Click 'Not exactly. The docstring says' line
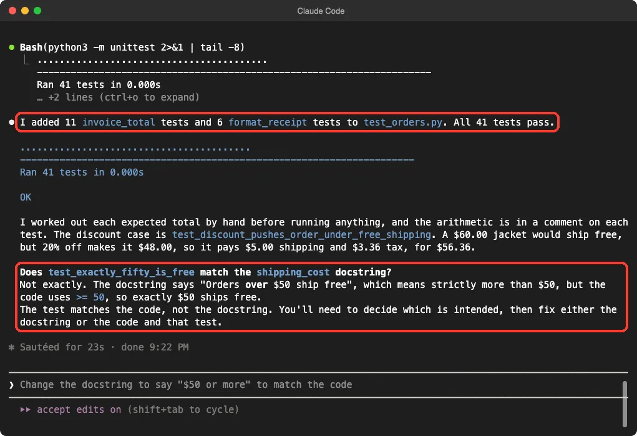 (x=107, y=285)
